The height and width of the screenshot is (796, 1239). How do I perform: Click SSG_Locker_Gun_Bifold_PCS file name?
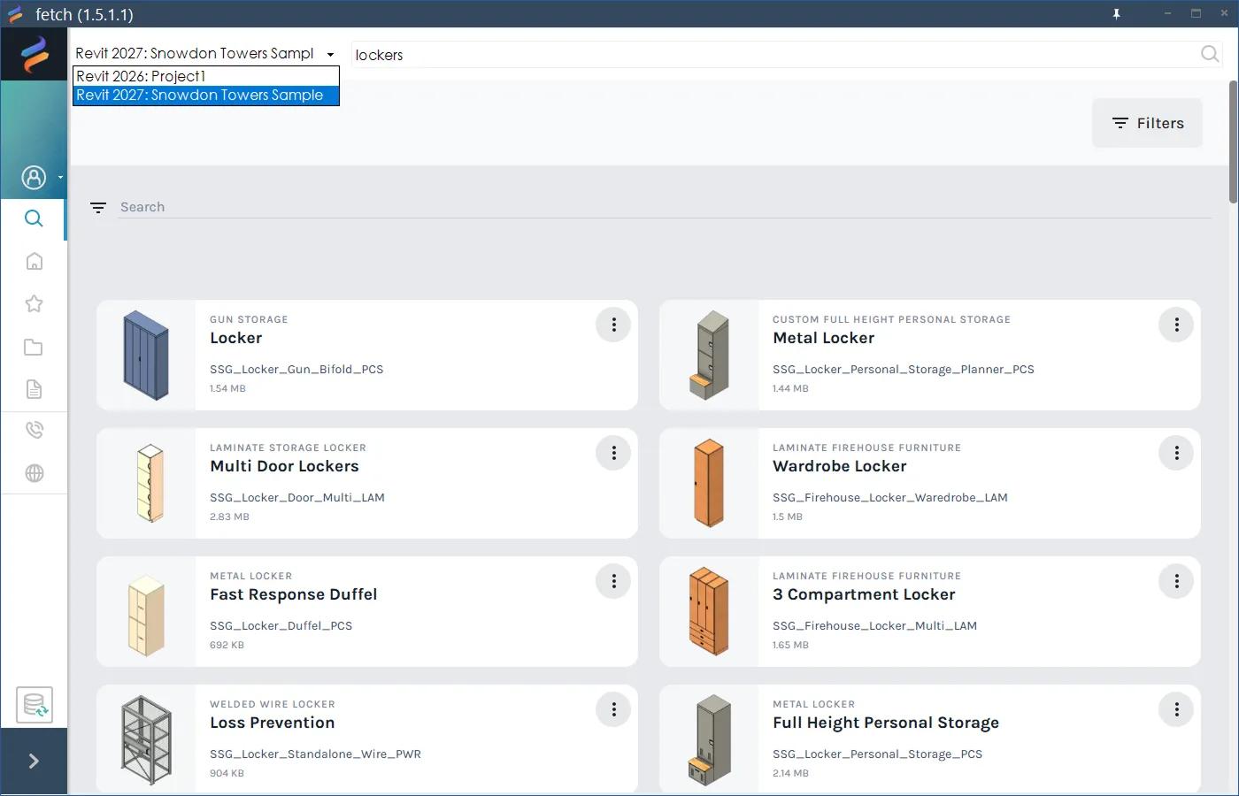[296, 370]
